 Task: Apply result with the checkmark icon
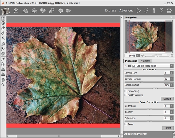[146, 11]
